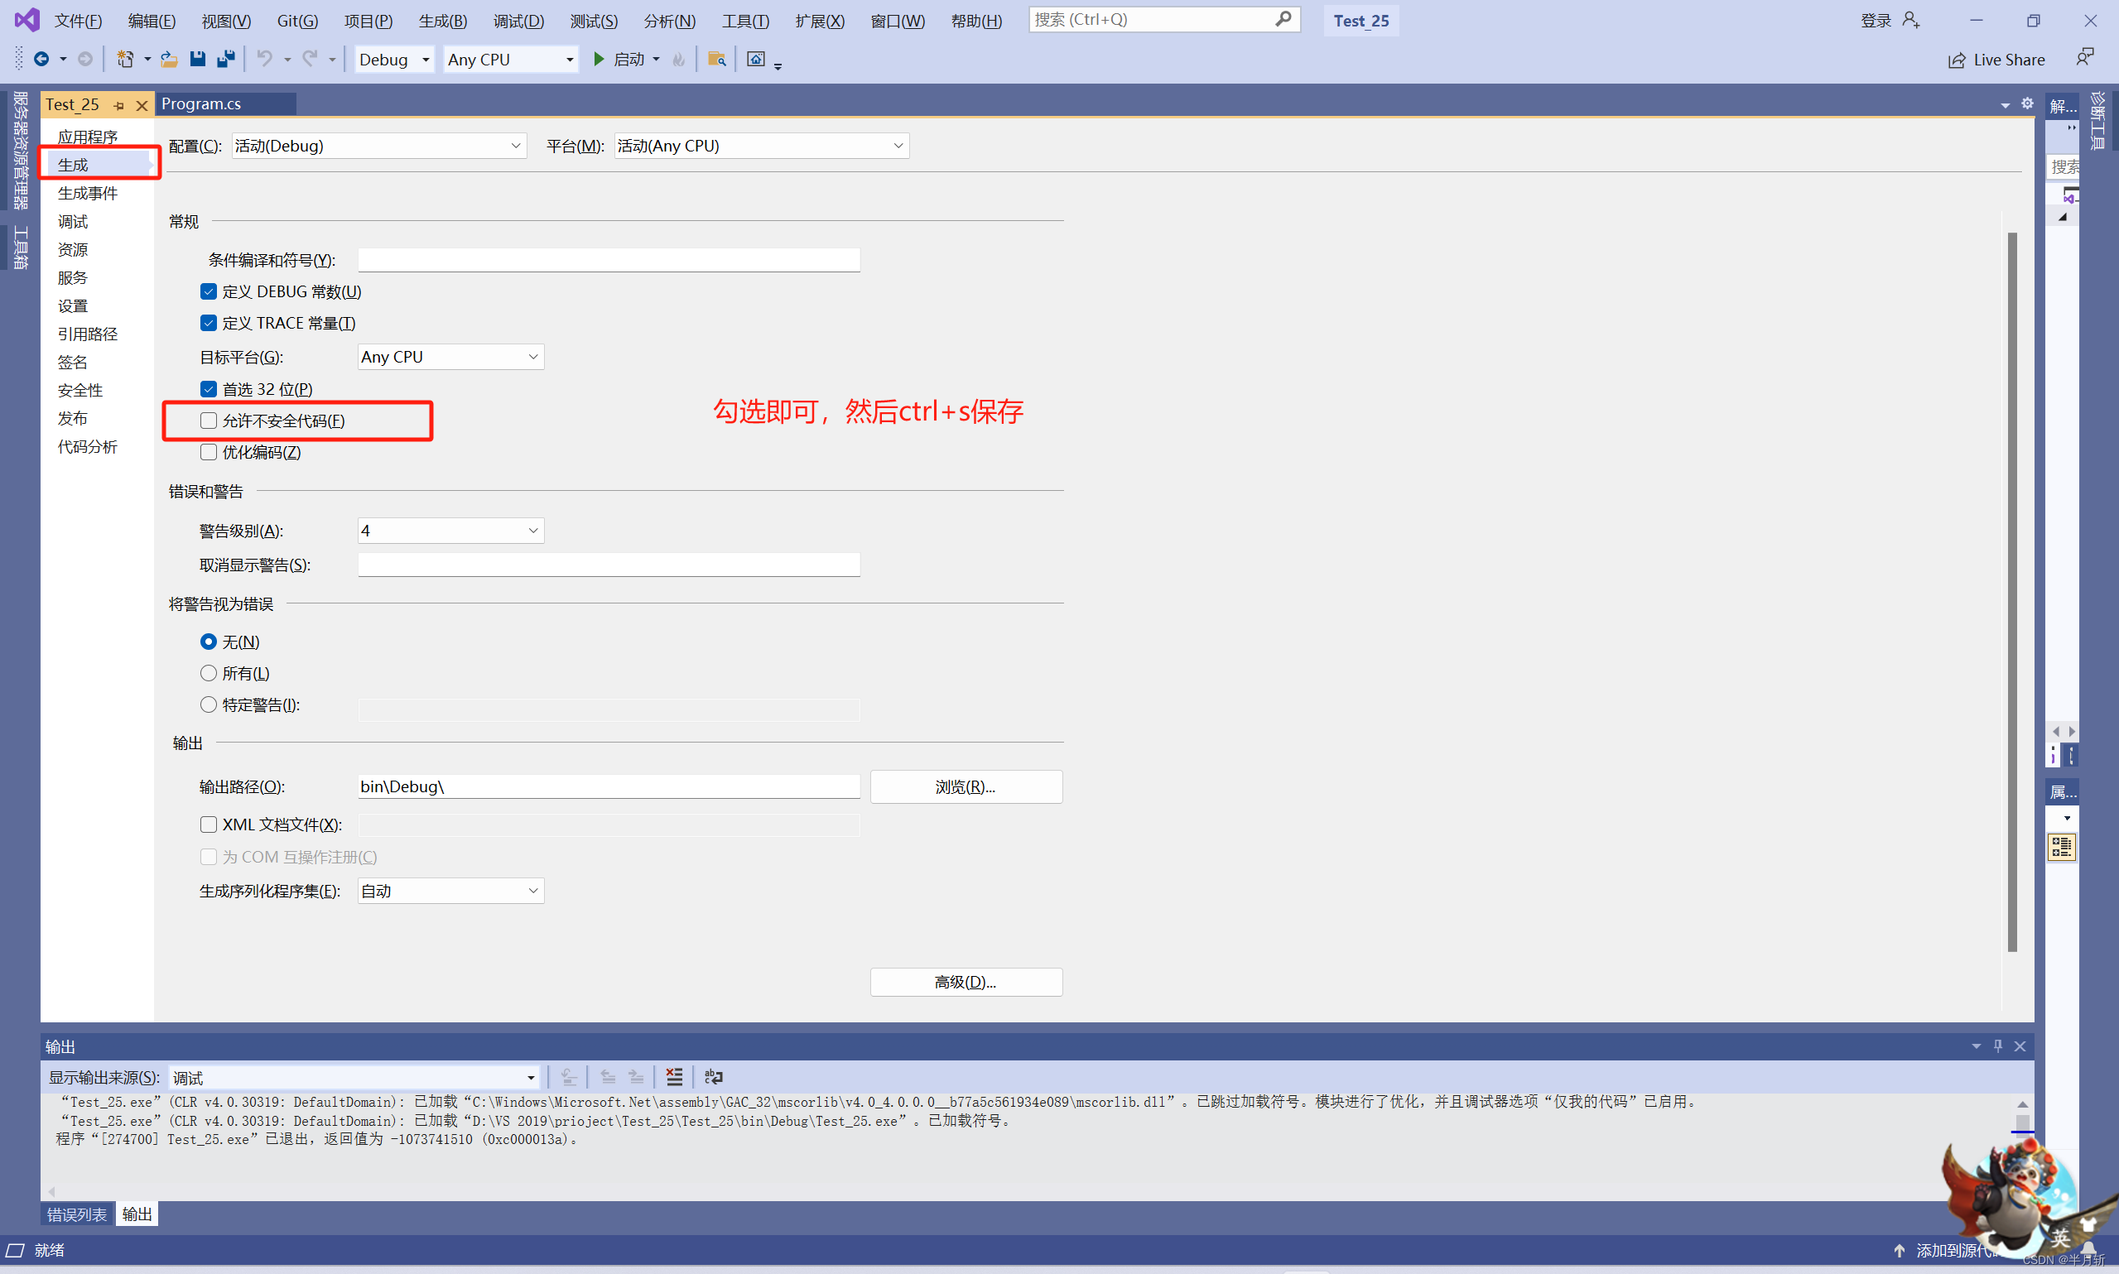Click the 浏览(R)... button
Image resolution: width=2119 pixels, height=1274 pixels.
tap(966, 787)
